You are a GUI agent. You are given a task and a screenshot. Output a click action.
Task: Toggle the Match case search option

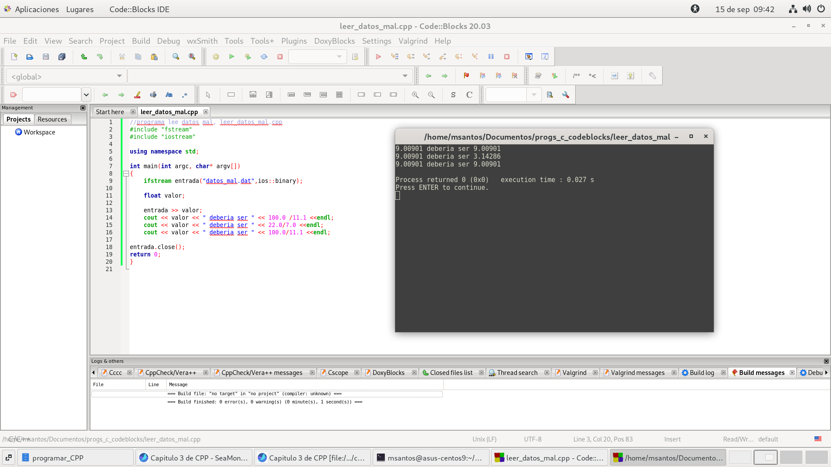click(169, 95)
